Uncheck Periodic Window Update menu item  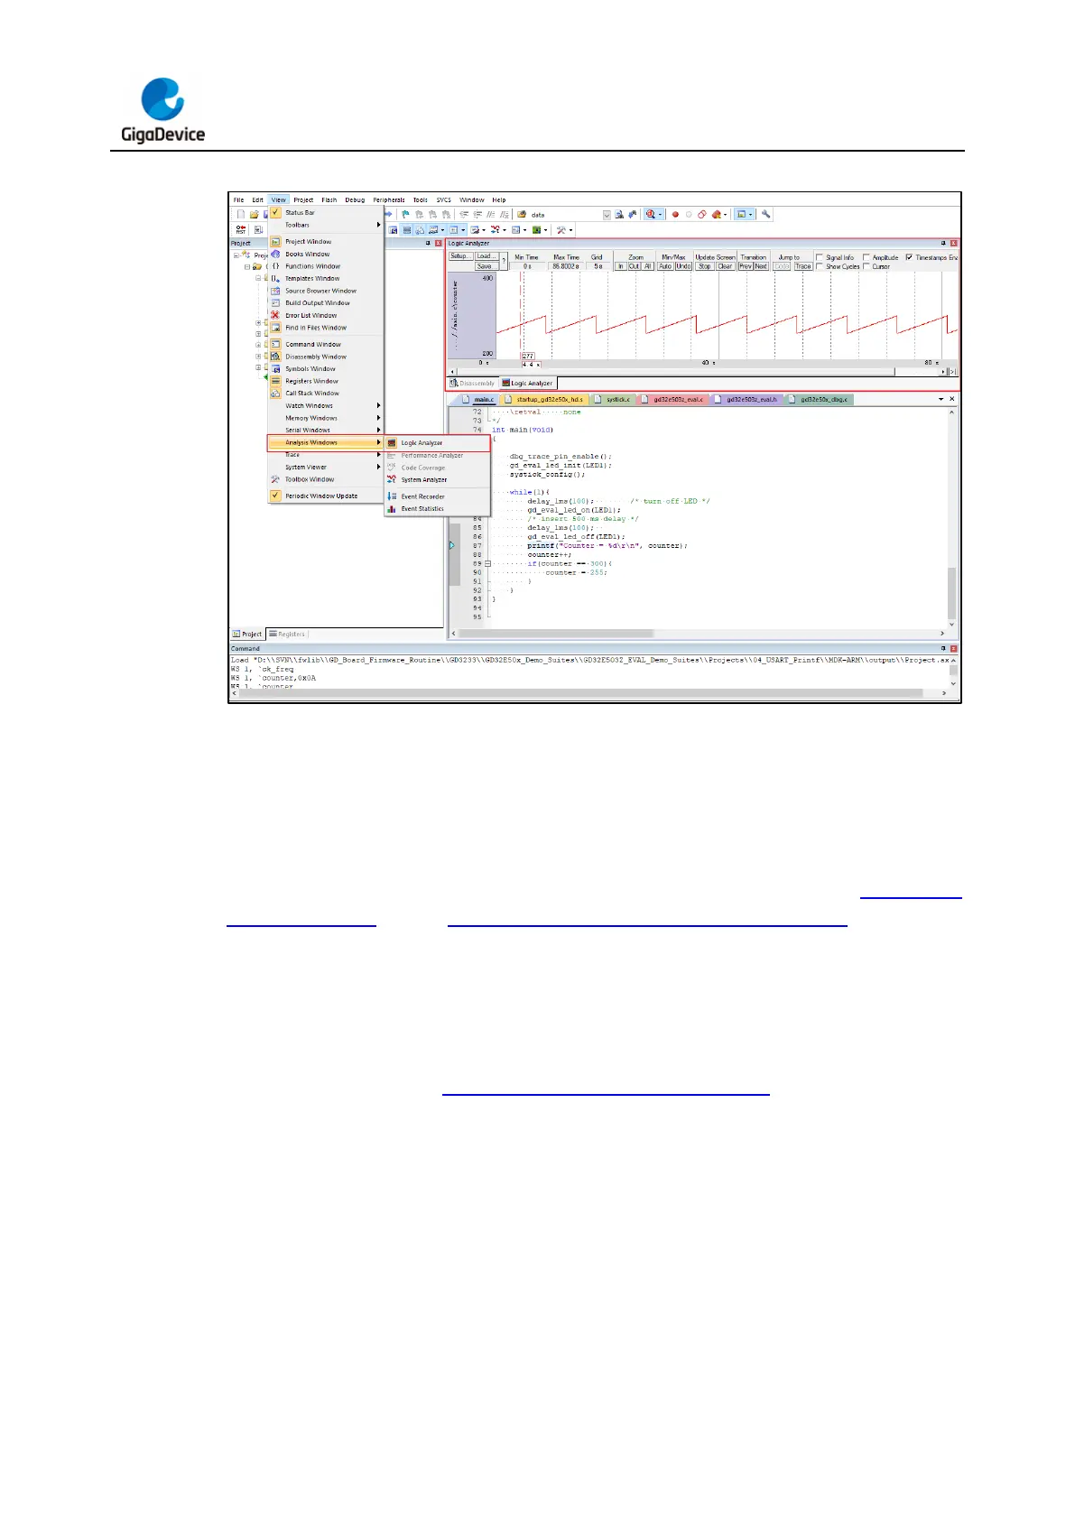click(x=326, y=496)
